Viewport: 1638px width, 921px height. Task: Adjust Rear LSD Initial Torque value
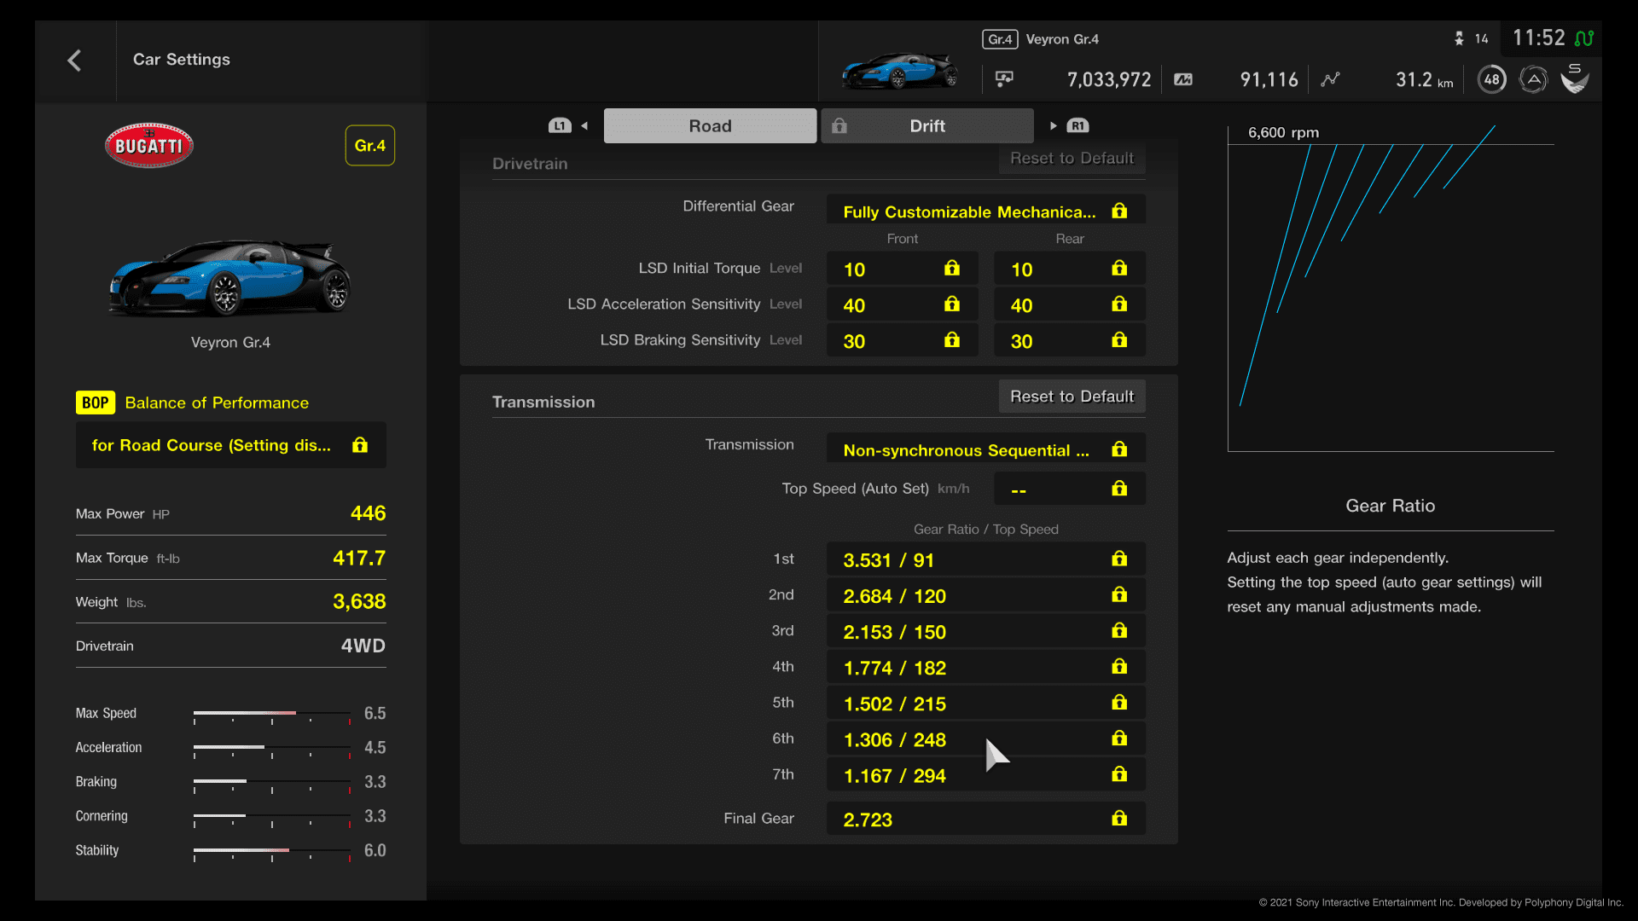point(1069,269)
